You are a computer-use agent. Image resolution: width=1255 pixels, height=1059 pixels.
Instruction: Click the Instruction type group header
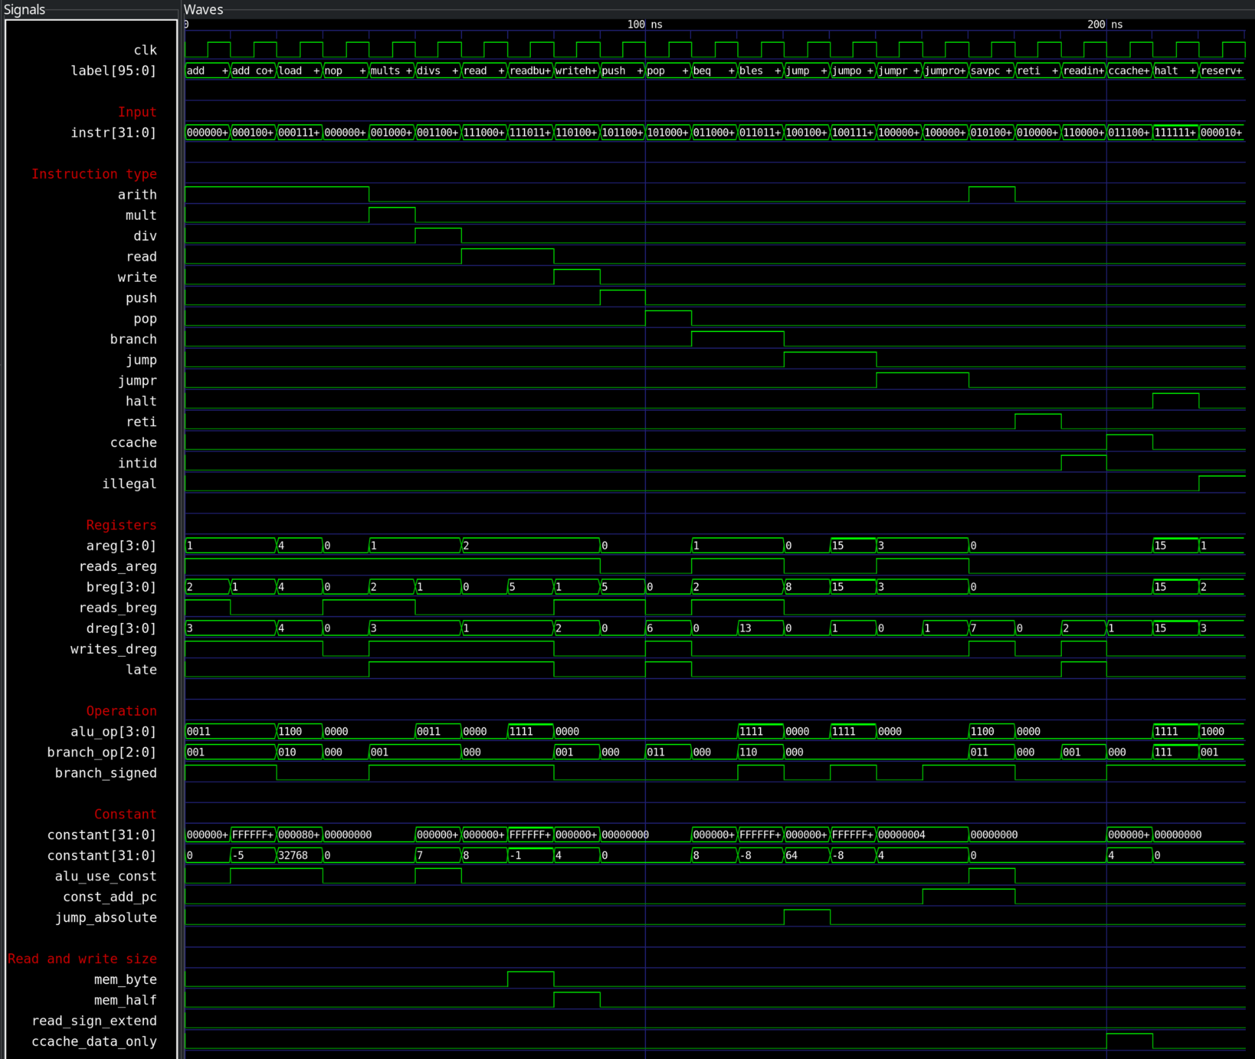(94, 174)
